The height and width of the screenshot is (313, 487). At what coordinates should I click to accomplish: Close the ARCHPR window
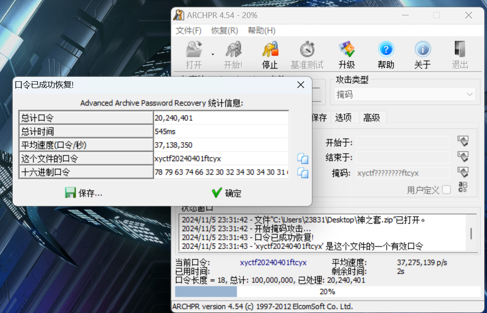(x=468, y=15)
